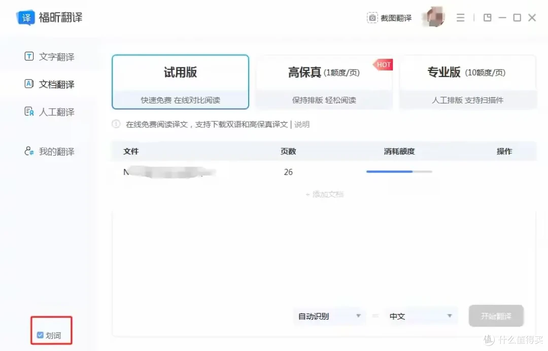Screen dimensions: 548x351
Task: Minimize the Foxit Translate window
Action: coord(502,17)
